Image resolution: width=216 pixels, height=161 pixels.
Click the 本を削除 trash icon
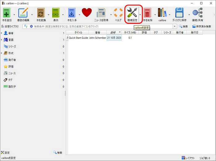coord(147,13)
